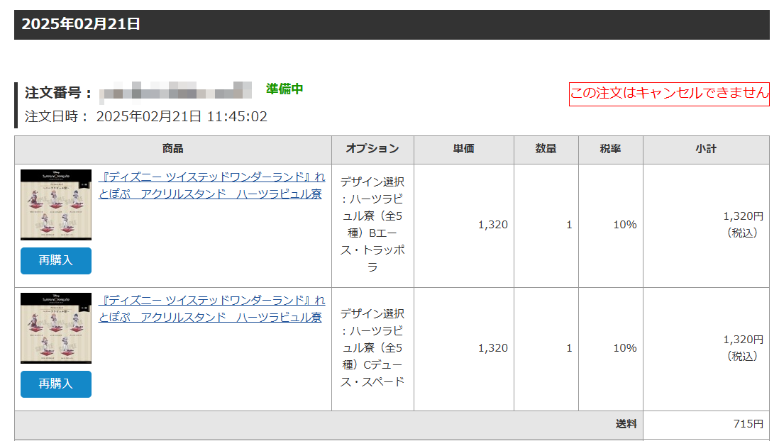Click the subtotal 1,320円（税込） in the Cデュース・スペード row
The width and height of the screenshot is (779, 441).
tap(743, 347)
